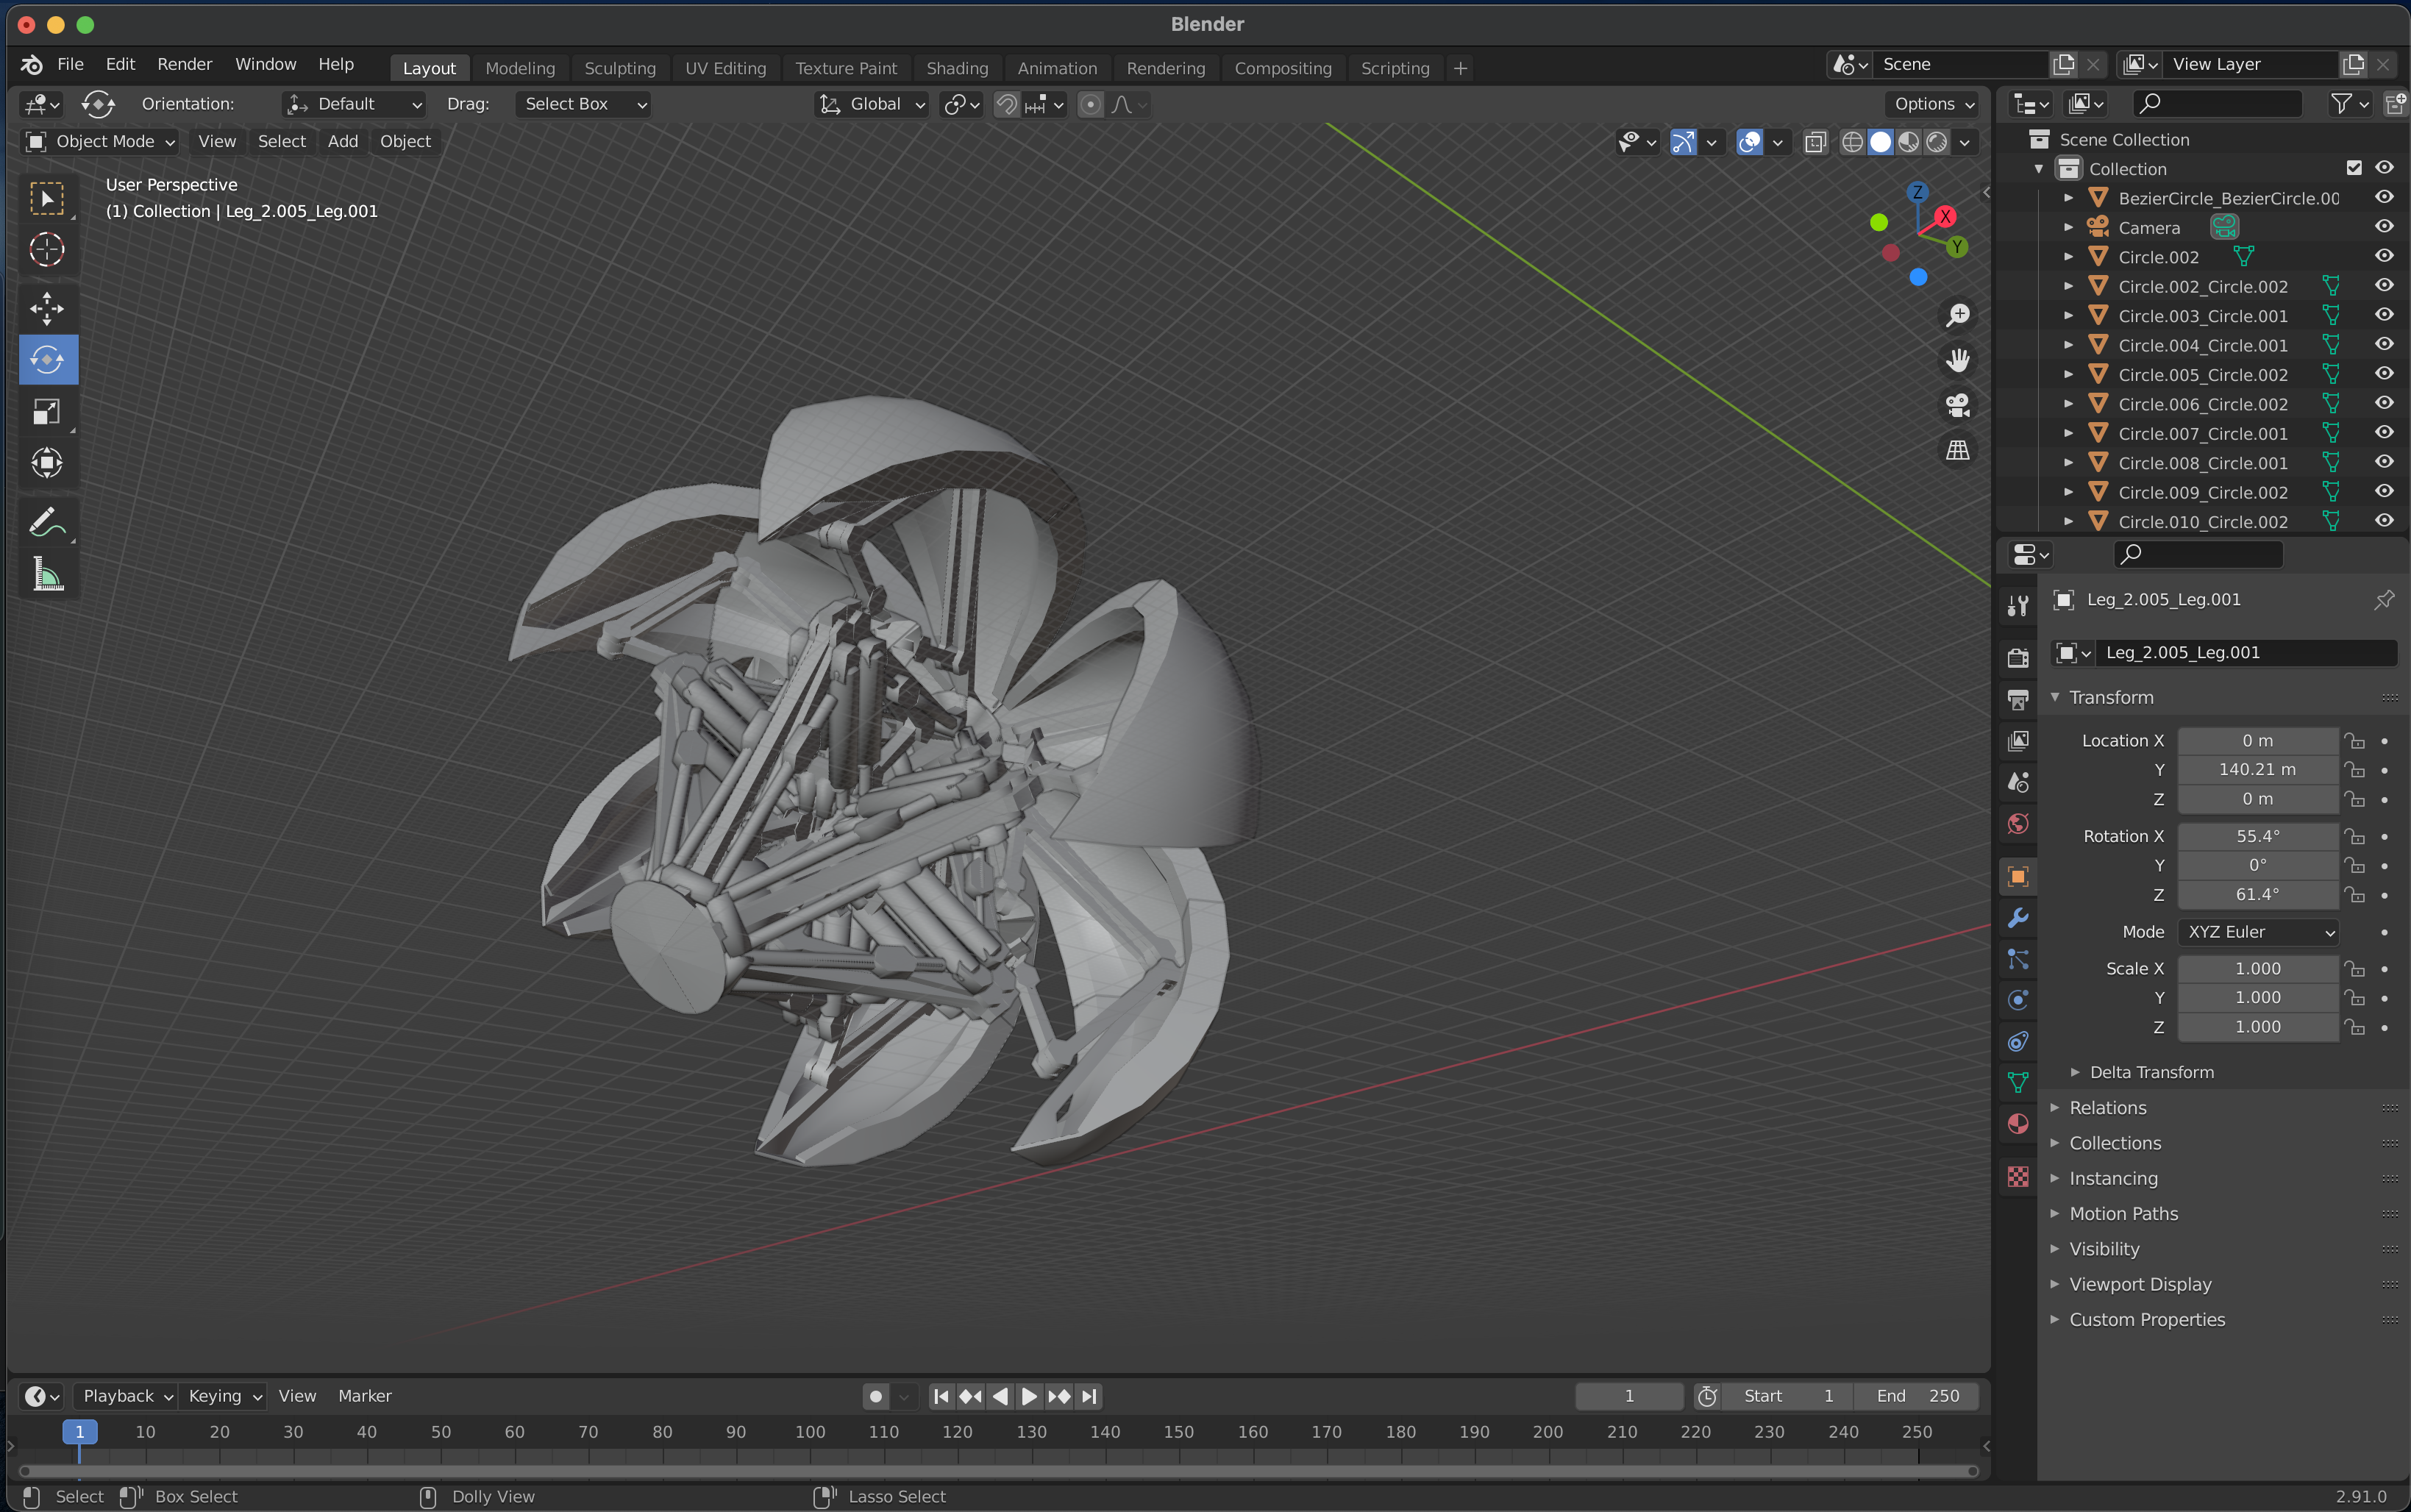This screenshot has height=1512, width=2411.
Task: Open the Drag Select Box dropdown
Action: click(x=583, y=104)
